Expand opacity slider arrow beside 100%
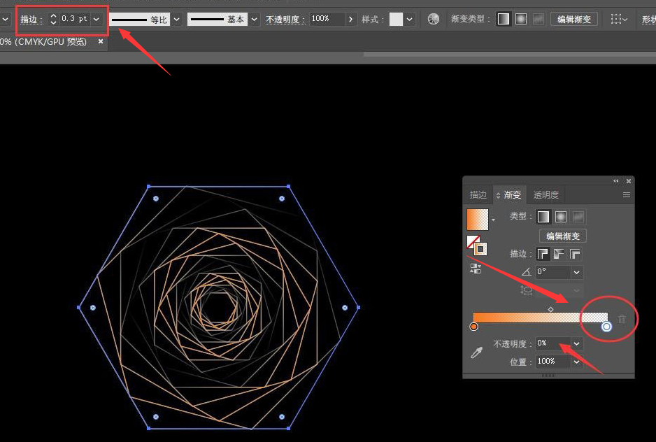The height and width of the screenshot is (442, 656). [x=350, y=20]
